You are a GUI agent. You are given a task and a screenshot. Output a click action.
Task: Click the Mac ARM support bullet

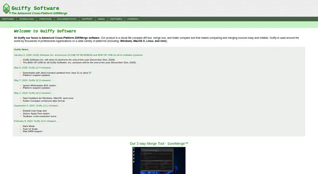click(33, 131)
